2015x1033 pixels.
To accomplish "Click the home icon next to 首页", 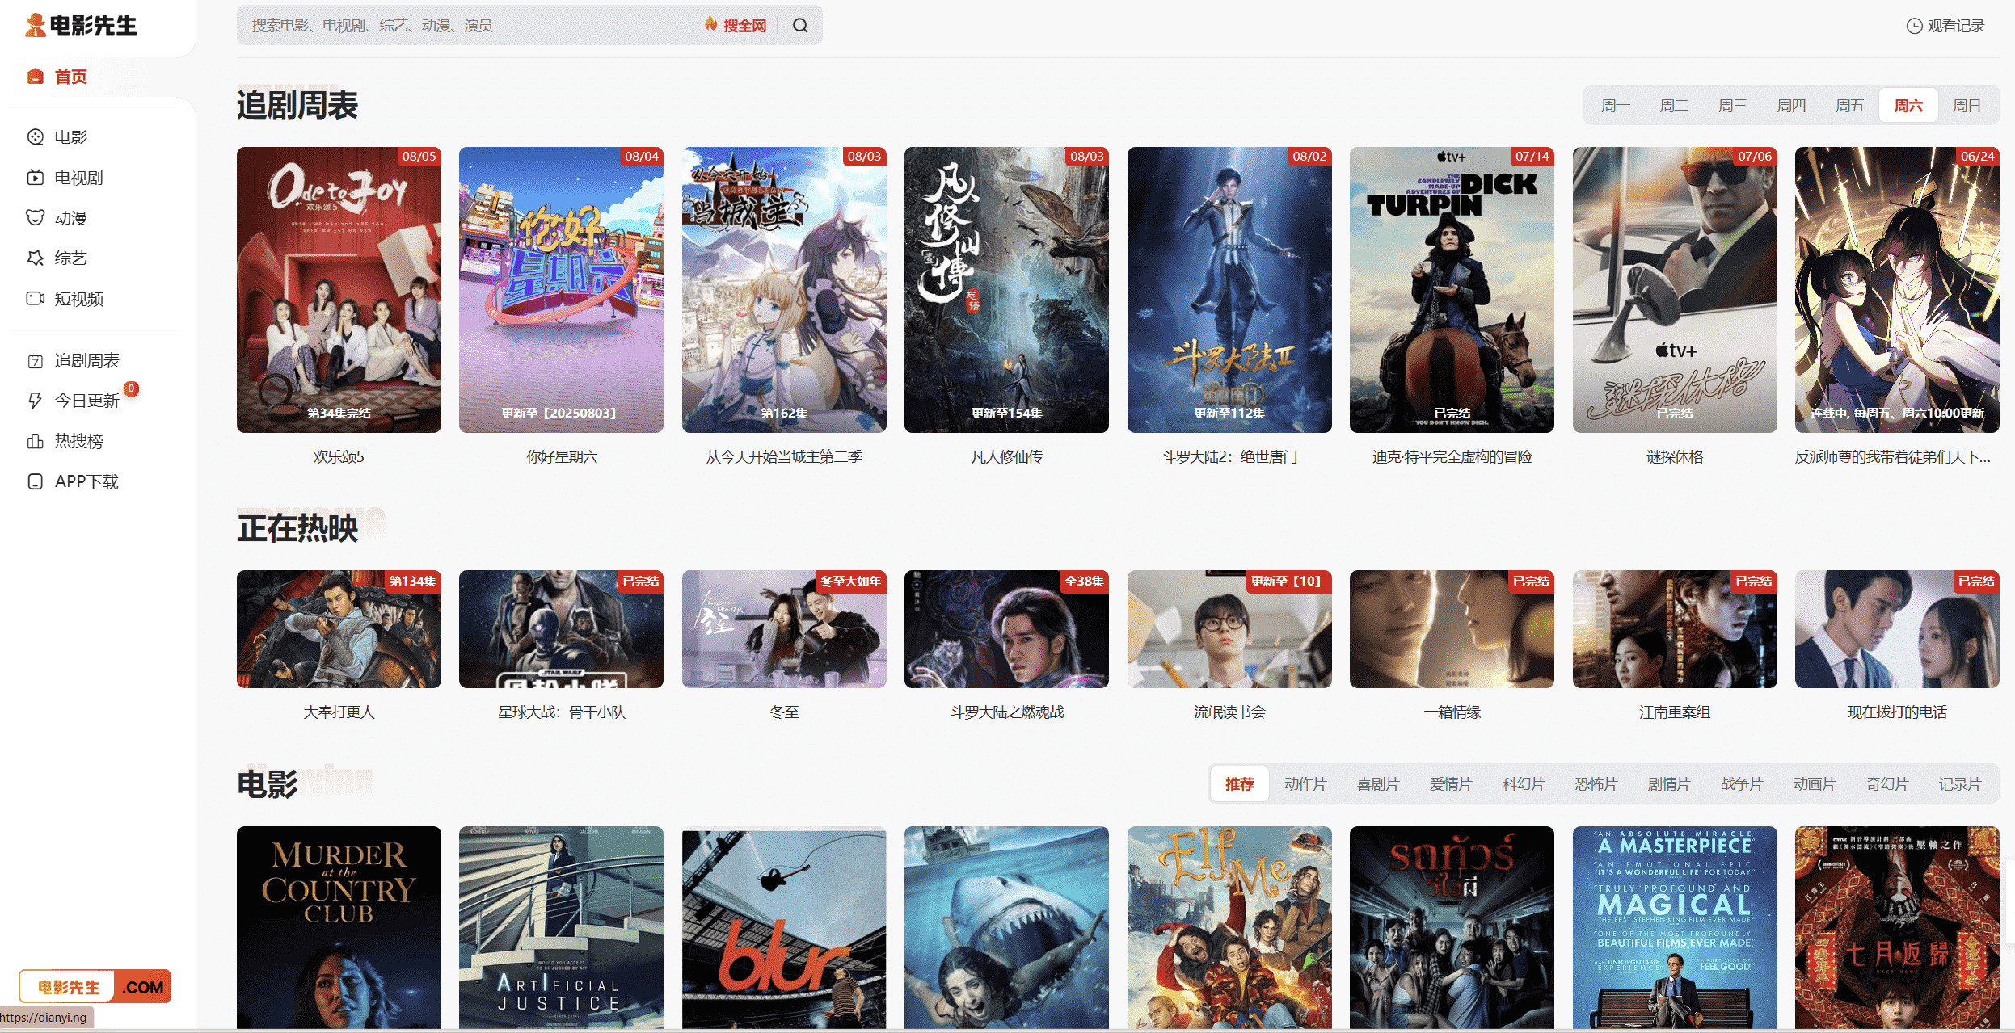I will tap(35, 77).
